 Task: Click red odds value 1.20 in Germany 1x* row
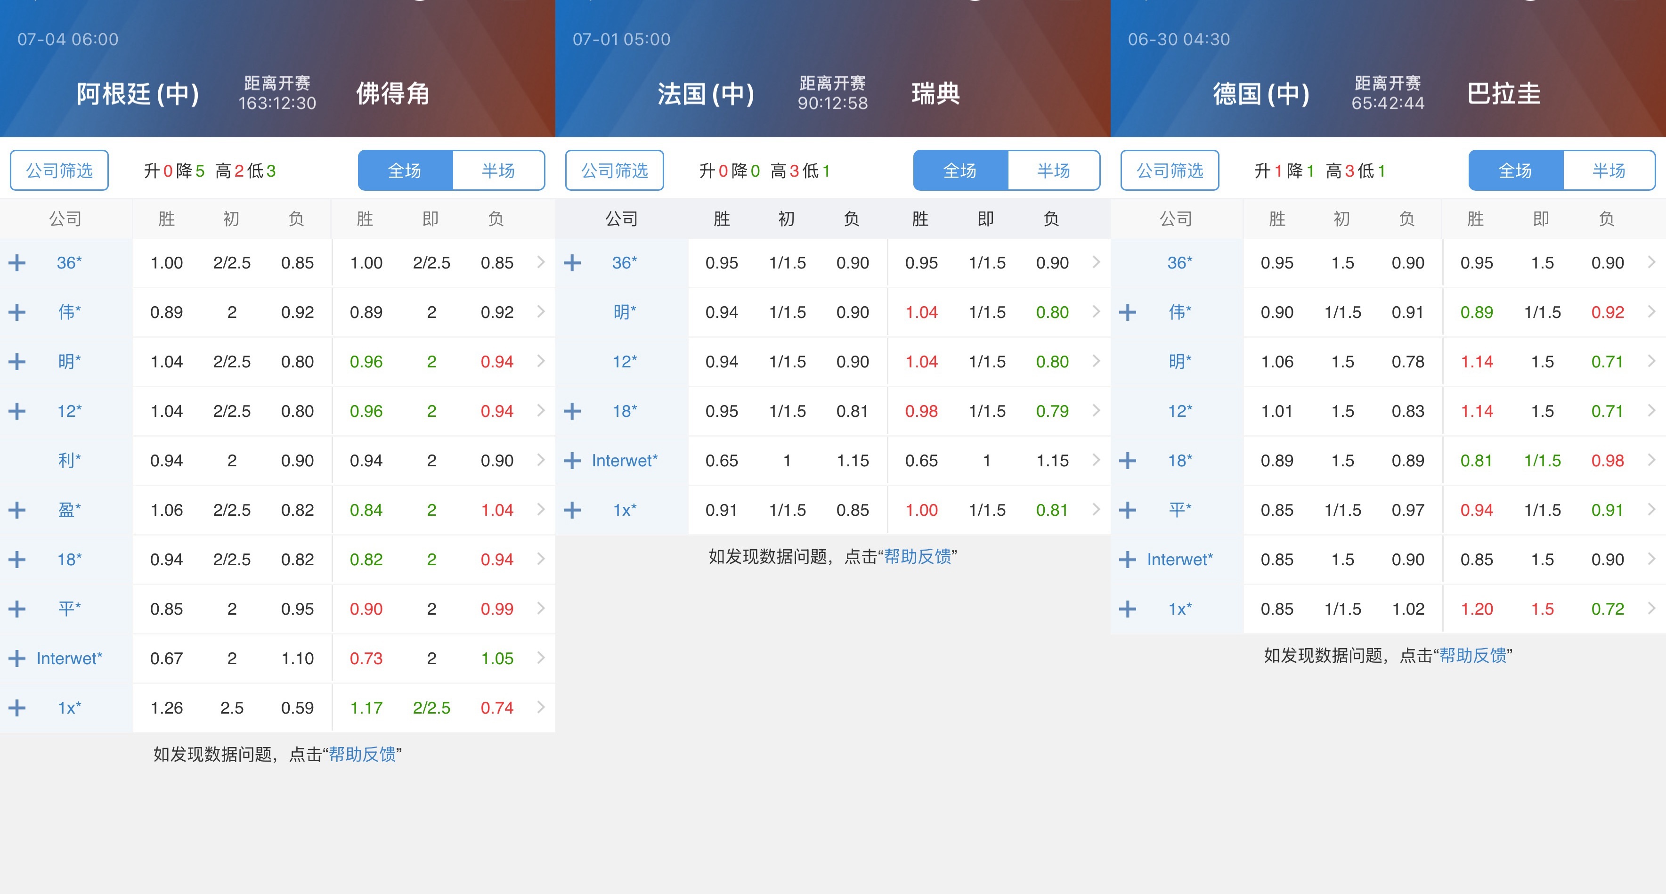[1477, 610]
